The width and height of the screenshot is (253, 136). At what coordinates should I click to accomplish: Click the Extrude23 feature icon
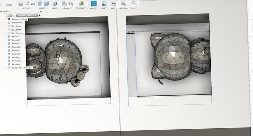pyautogui.click(x=9, y=37)
